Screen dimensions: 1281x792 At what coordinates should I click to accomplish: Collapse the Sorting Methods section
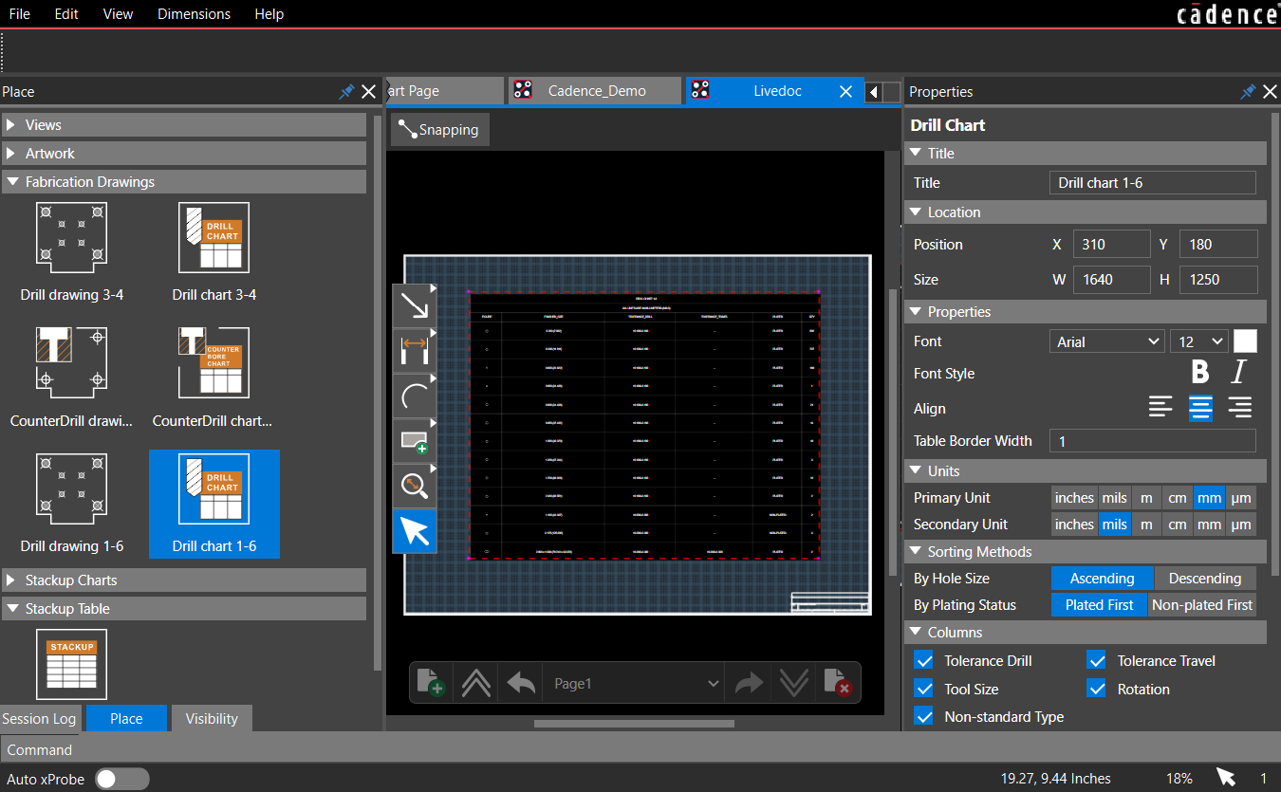tap(1086, 552)
